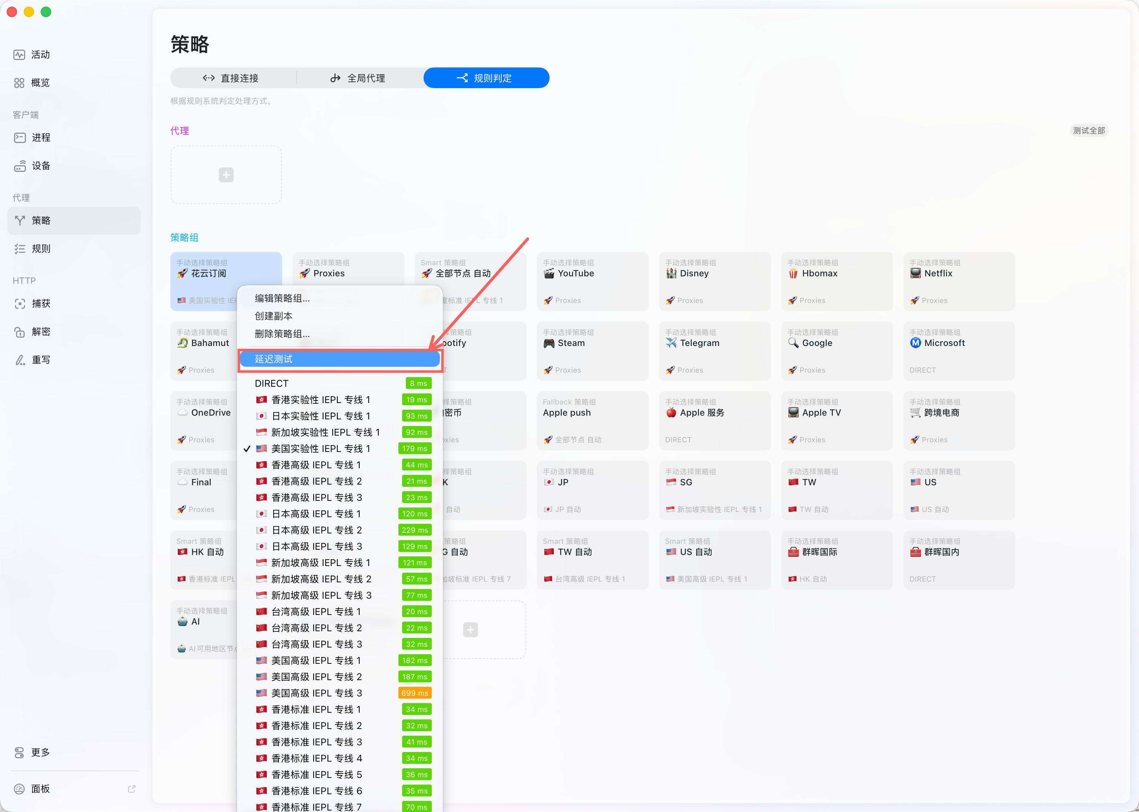
Task: Open the 活动 activity icon in sidebar
Action: [x=20, y=54]
